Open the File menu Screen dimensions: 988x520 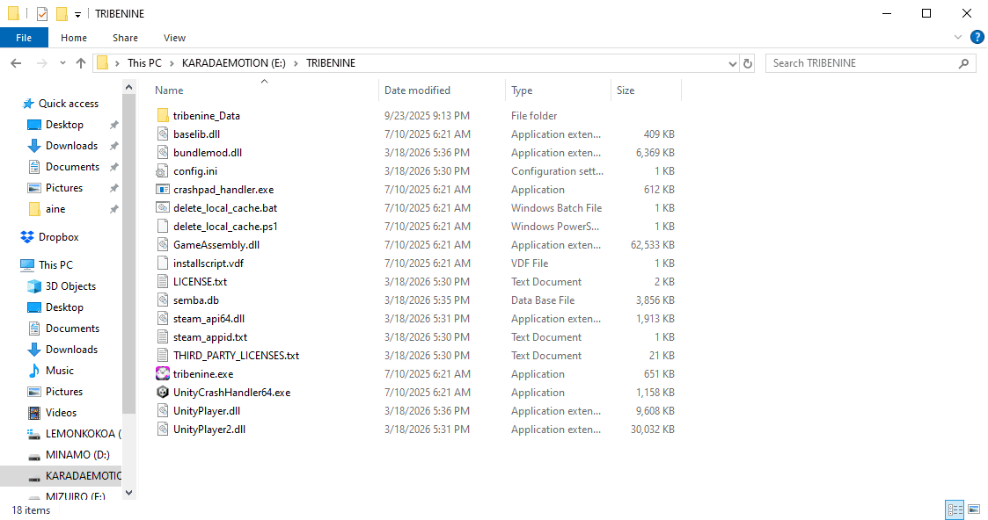click(24, 38)
